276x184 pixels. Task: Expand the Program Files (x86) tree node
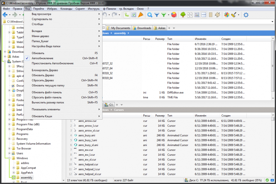point(9,124)
